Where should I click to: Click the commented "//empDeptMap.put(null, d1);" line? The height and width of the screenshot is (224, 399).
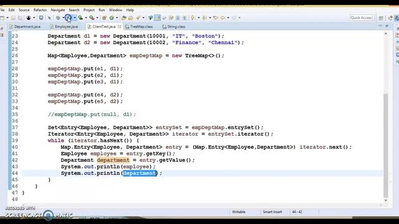92,114
